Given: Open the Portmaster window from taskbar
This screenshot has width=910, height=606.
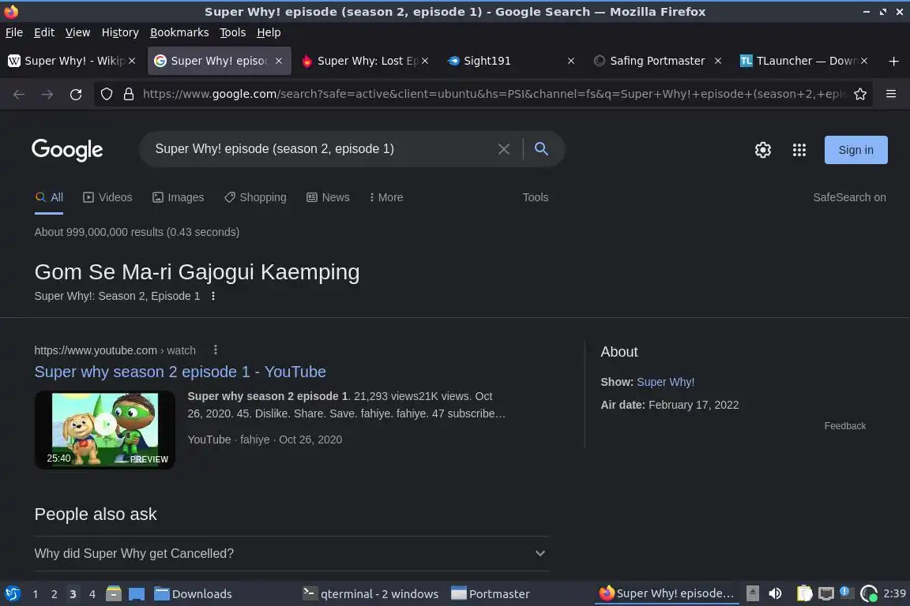Looking at the screenshot, I should point(491,593).
